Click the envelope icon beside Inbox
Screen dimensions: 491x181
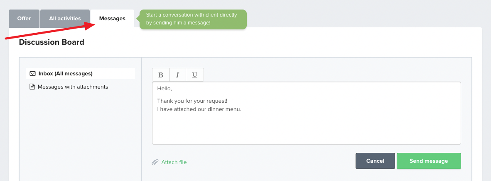pyautogui.click(x=32, y=74)
